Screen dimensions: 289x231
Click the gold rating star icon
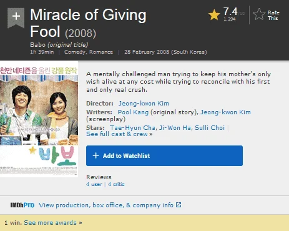pyautogui.click(x=214, y=15)
